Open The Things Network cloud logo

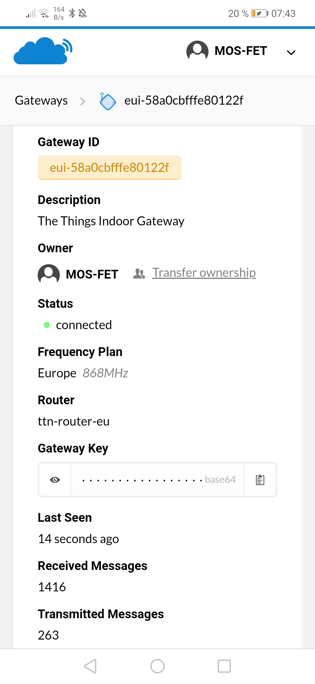(x=43, y=51)
